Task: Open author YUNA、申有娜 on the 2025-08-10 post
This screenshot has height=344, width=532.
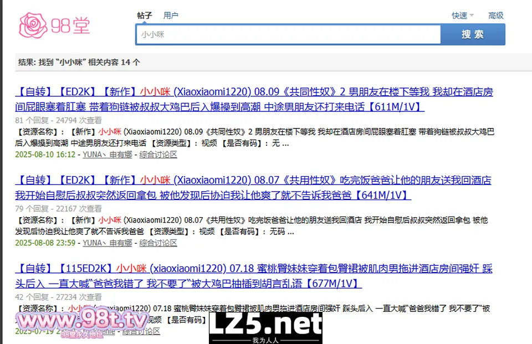Action: (x=107, y=155)
